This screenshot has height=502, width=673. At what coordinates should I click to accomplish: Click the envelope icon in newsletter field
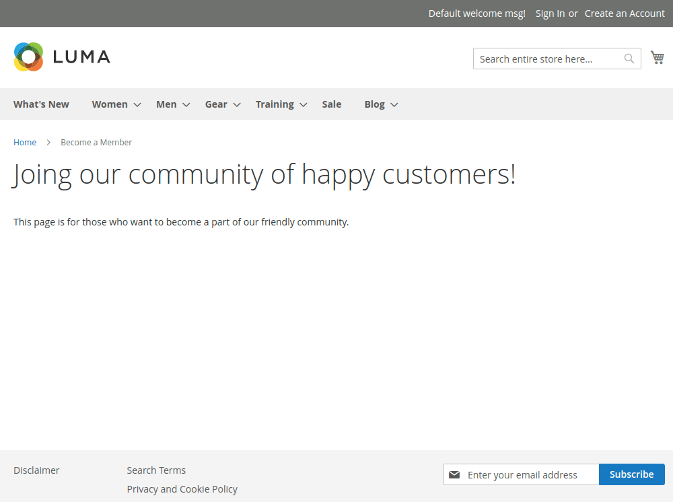click(x=454, y=474)
